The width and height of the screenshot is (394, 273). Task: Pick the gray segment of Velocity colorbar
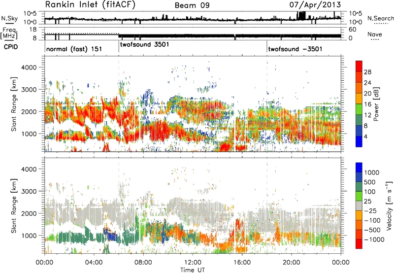point(359,206)
